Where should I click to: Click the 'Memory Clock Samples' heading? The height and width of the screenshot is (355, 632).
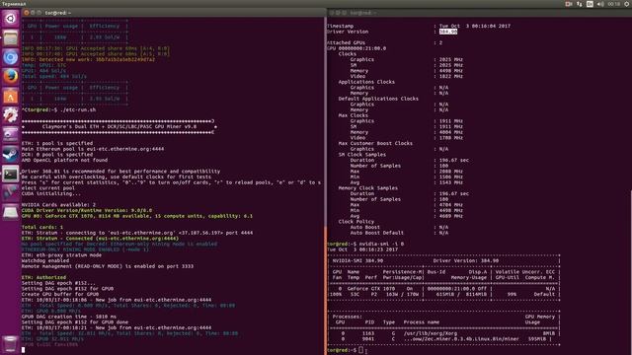tap(368, 188)
